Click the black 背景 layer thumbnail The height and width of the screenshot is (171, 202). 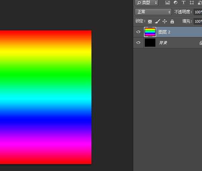[x=150, y=43]
